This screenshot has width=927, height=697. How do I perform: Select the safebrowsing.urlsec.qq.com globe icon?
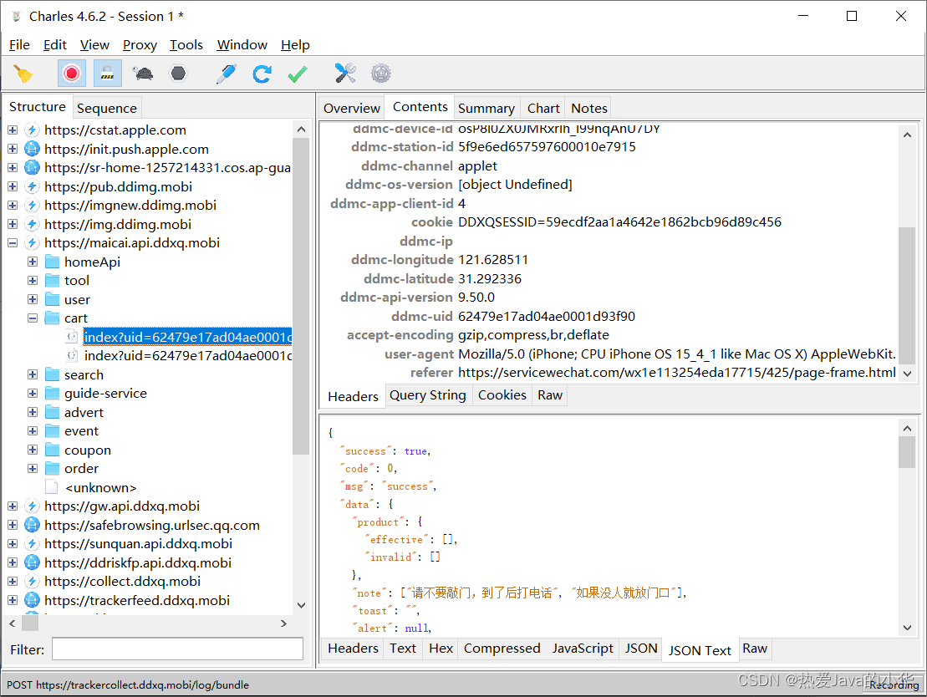pos(32,525)
